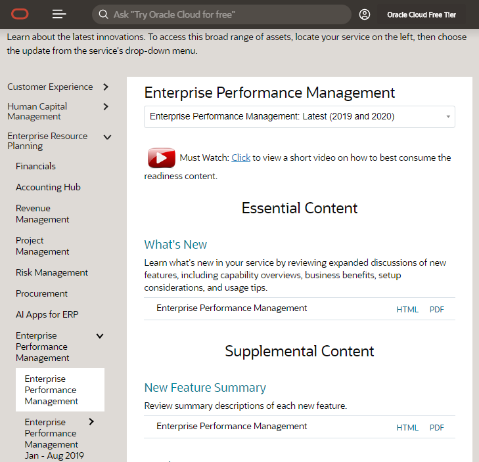Collapse the Enterprise Performance Management submenu
This screenshot has width=479, height=462.
click(x=100, y=336)
